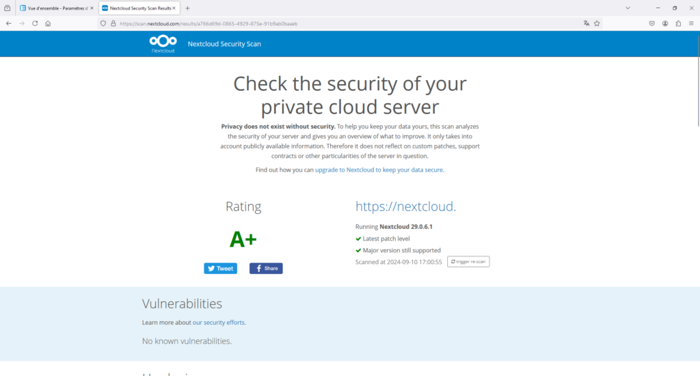Click the Nextcloud logo in header
This screenshot has height=376, width=700.
pos(163,44)
